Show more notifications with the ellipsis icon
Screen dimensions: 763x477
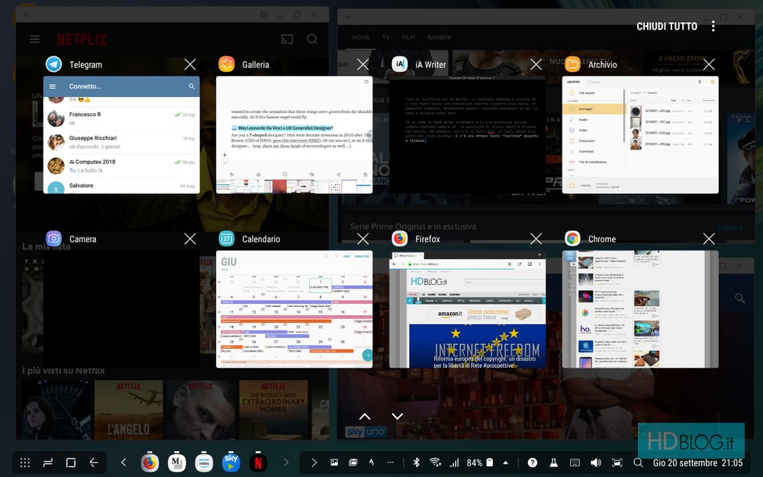(x=390, y=462)
